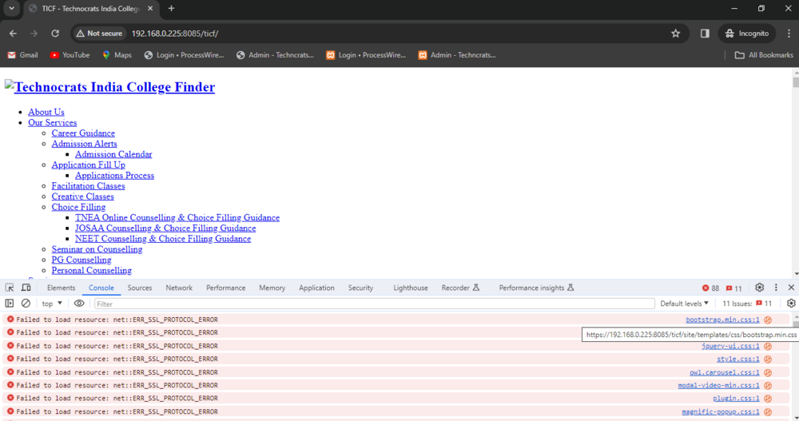Open second Login ProcessWire bookmark with orange icon
The image size is (799, 421).
pos(366,55)
